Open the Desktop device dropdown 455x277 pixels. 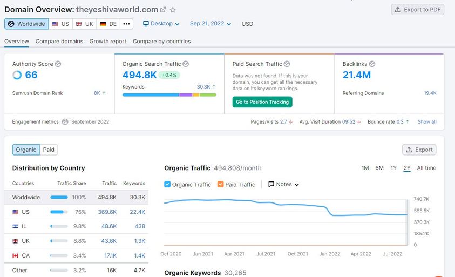[161, 24]
